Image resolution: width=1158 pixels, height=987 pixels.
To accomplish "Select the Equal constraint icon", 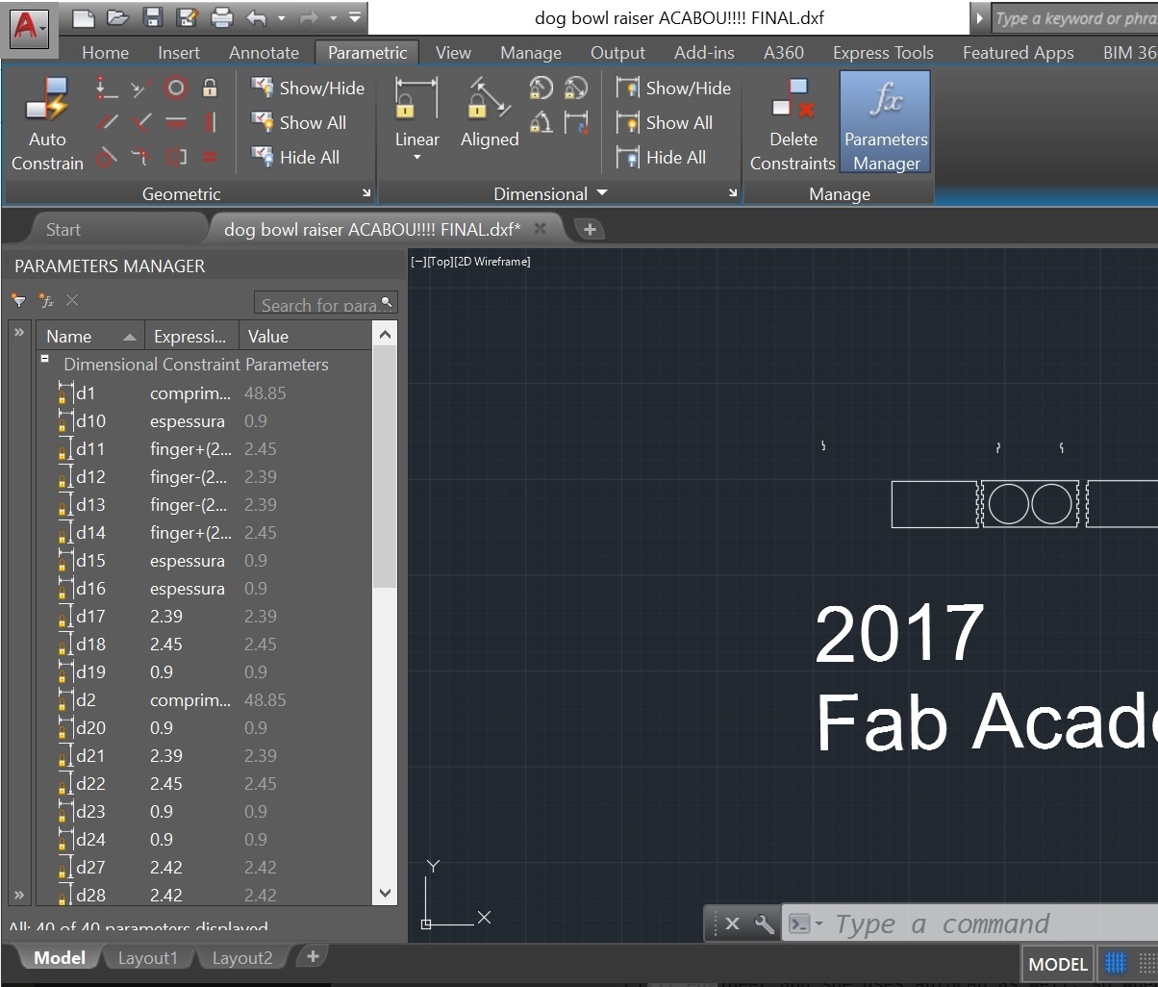I will tap(210, 157).
